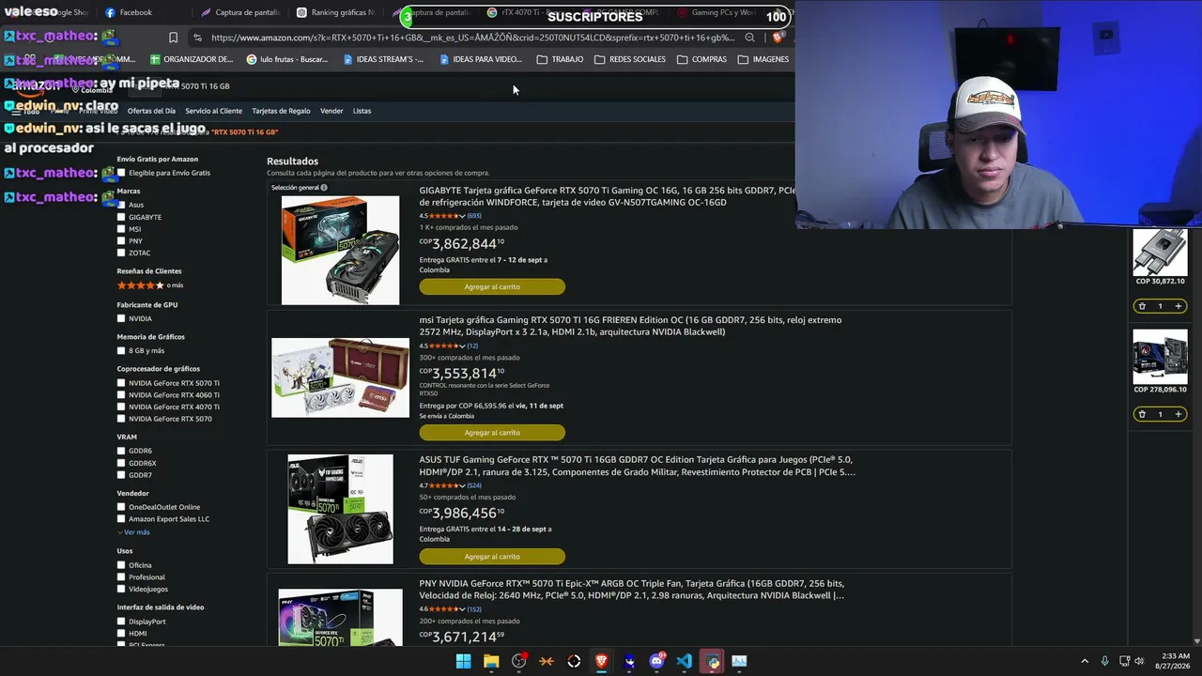Add the ASUS TUF card to cart
Viewport: 1202px width, 676px height.
tap(492, 556)
